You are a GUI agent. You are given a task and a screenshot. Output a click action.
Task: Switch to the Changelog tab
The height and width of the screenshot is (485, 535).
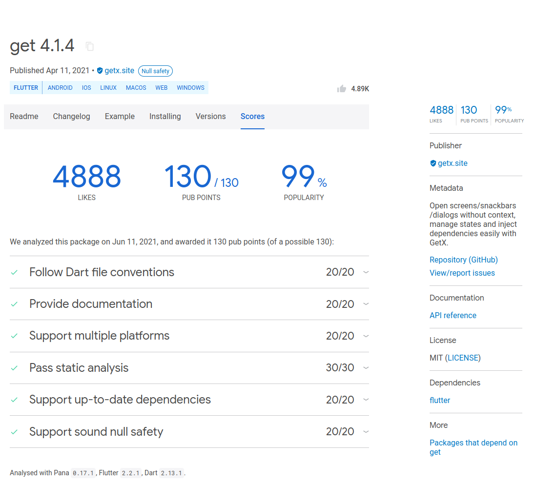71,116
